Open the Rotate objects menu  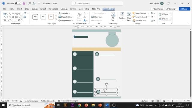153,21
